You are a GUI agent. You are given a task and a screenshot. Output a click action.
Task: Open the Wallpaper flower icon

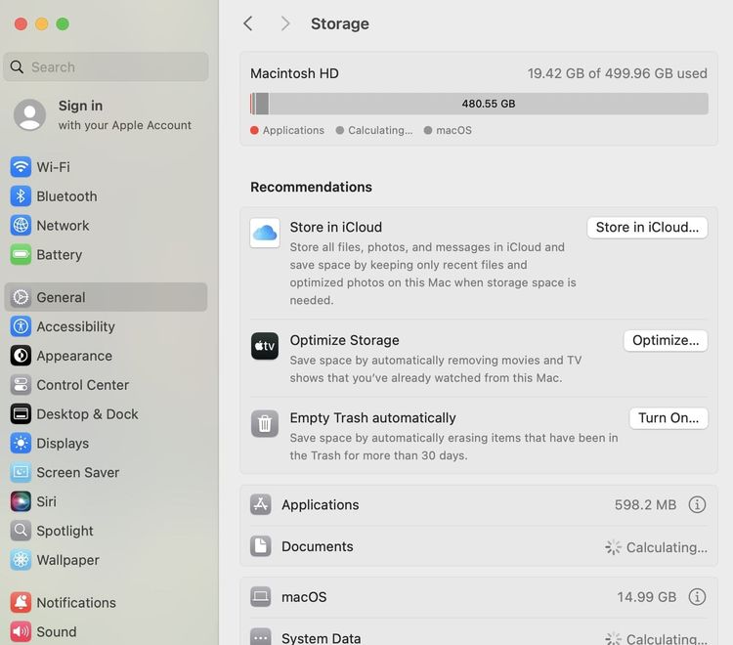[x=21, y=560]
